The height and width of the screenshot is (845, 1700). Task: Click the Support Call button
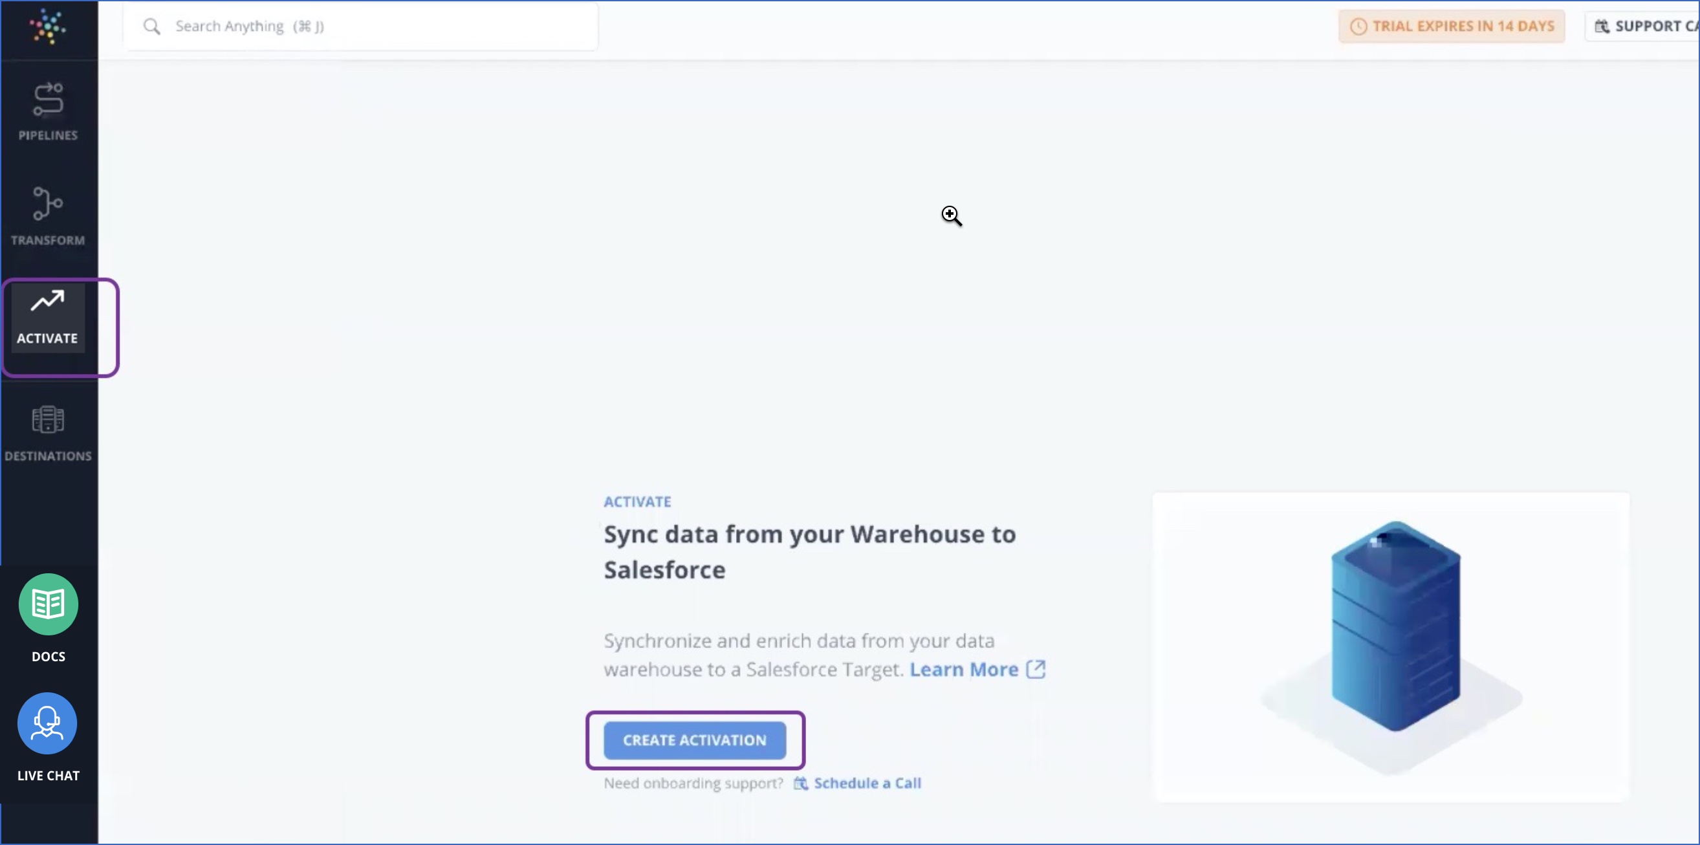[x=1643, y=27]
